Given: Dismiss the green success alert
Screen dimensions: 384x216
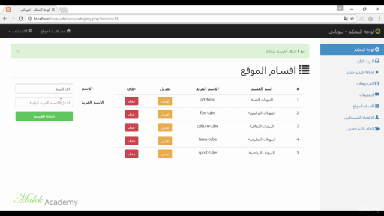Looking at the screenshot, I should tap(18, 51).
